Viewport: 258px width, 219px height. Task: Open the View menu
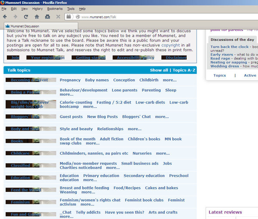(x=25, y=9)
